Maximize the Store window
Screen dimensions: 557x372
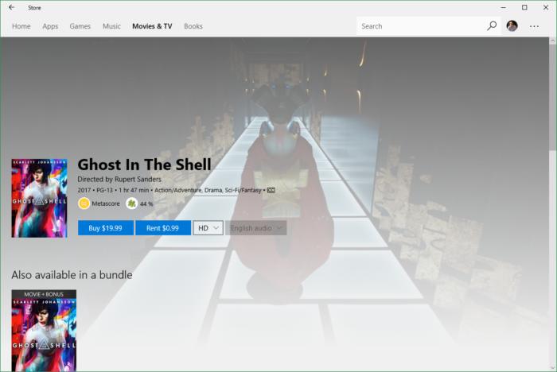coord(524,7)
